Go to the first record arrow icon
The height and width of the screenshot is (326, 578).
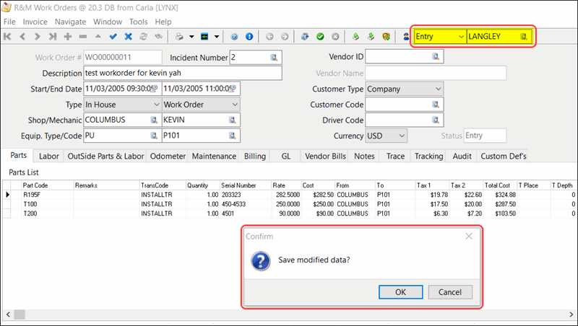[8, 36]
